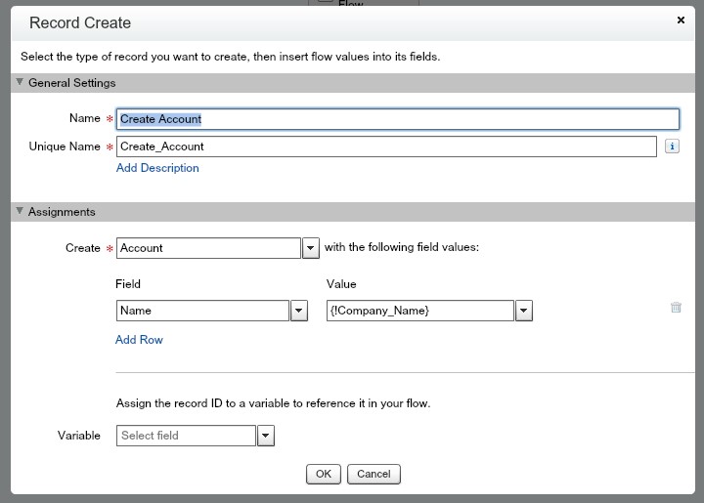The image size is (704, 503).
Task: Collapse the General Settings section
Action: [20, 83]
